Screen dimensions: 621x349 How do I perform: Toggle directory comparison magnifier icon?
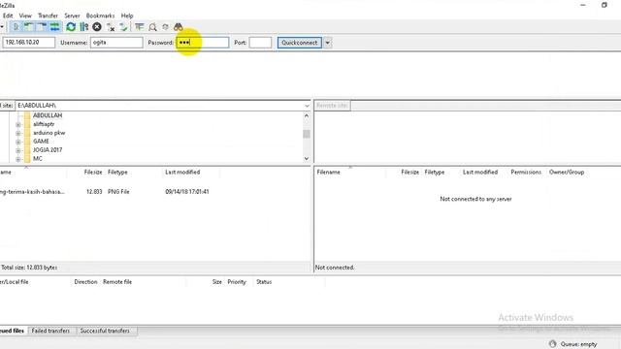tap(152, 27)
